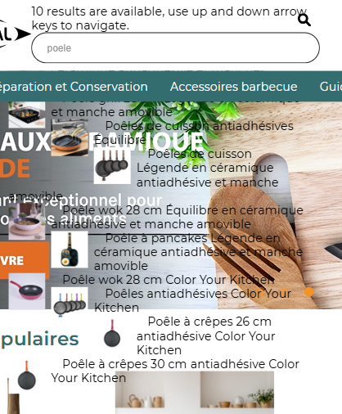Choose Poêle à crêpes 26 cm suggestion
The width and height of the screenshot is (342, 414).
click(x=206, y=336)
